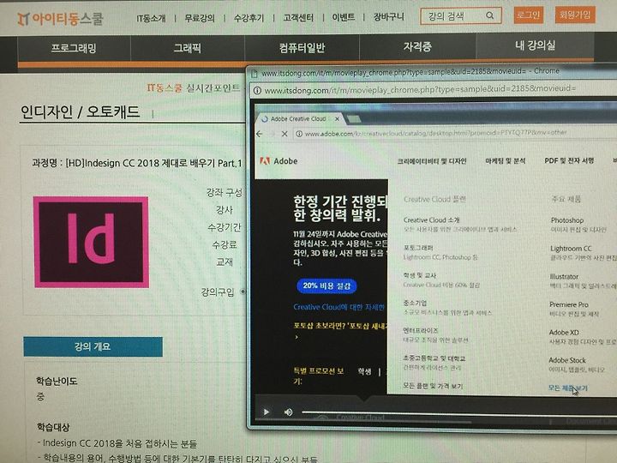This screenshot has height=463, width=617.
Task: Select the 강의 개요 tab
Action: (93, 346)
